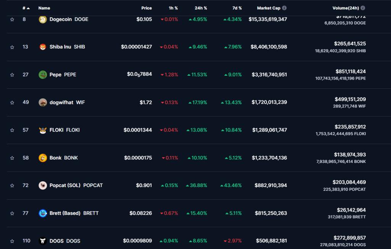The width and height of the screenshot is (391, 249).
Task: Click the Dogecoin coin logo
Action: 43,19
